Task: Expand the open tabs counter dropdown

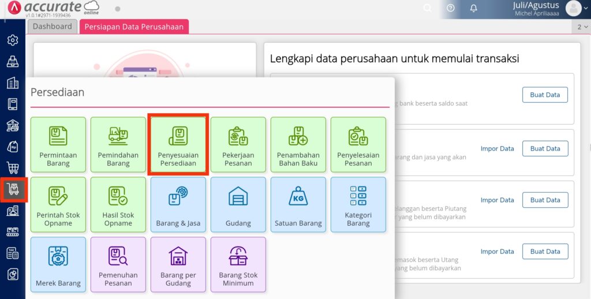Action: point(582,27)
